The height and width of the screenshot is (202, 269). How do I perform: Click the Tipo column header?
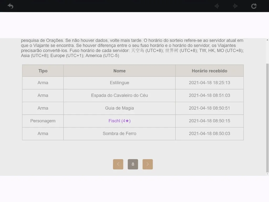43,71
